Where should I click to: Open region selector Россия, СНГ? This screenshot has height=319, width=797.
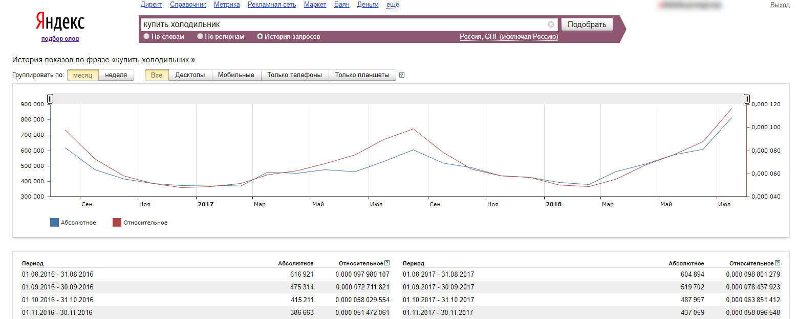coord(509,37)
